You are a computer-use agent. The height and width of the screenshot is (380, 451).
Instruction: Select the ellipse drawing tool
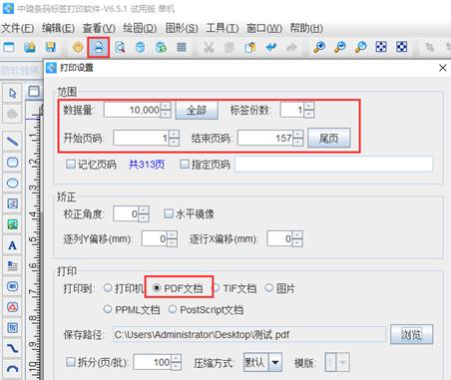12,183
